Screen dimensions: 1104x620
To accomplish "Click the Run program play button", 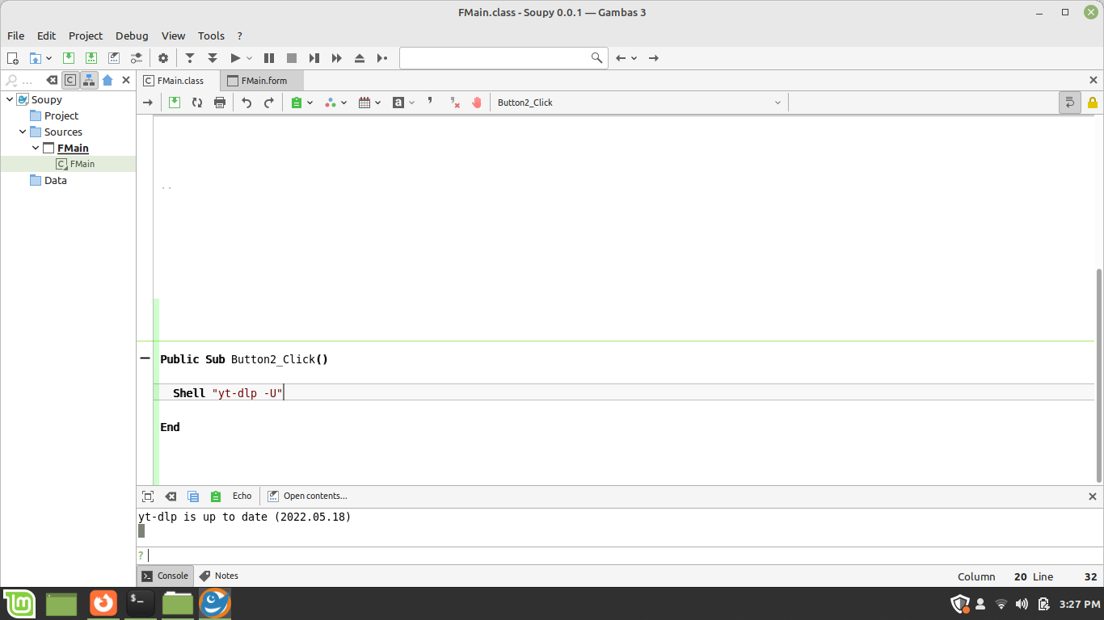I will pyautogui.click(x=235, y=58).
